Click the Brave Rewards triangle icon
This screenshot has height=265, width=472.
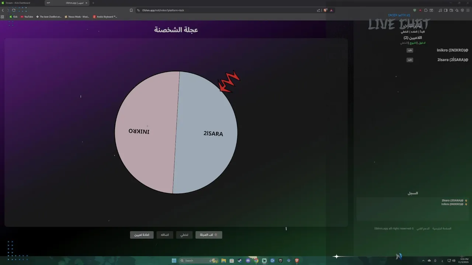[331, 10]
